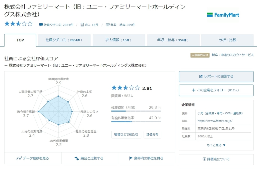Image resolution: width=257 pixels, height=169 pixels.
Task: Click the 競合と比較する button
Action: (x=90, y=158)
